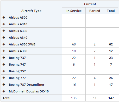Image resolution: width=119 pixels, height=102 pixels.
Task: Click the Aircraft Type column header
Action: [31, 11]
